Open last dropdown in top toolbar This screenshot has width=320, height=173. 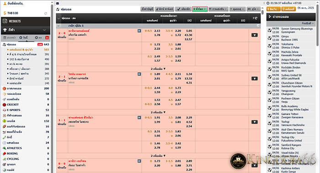[253, 9]
